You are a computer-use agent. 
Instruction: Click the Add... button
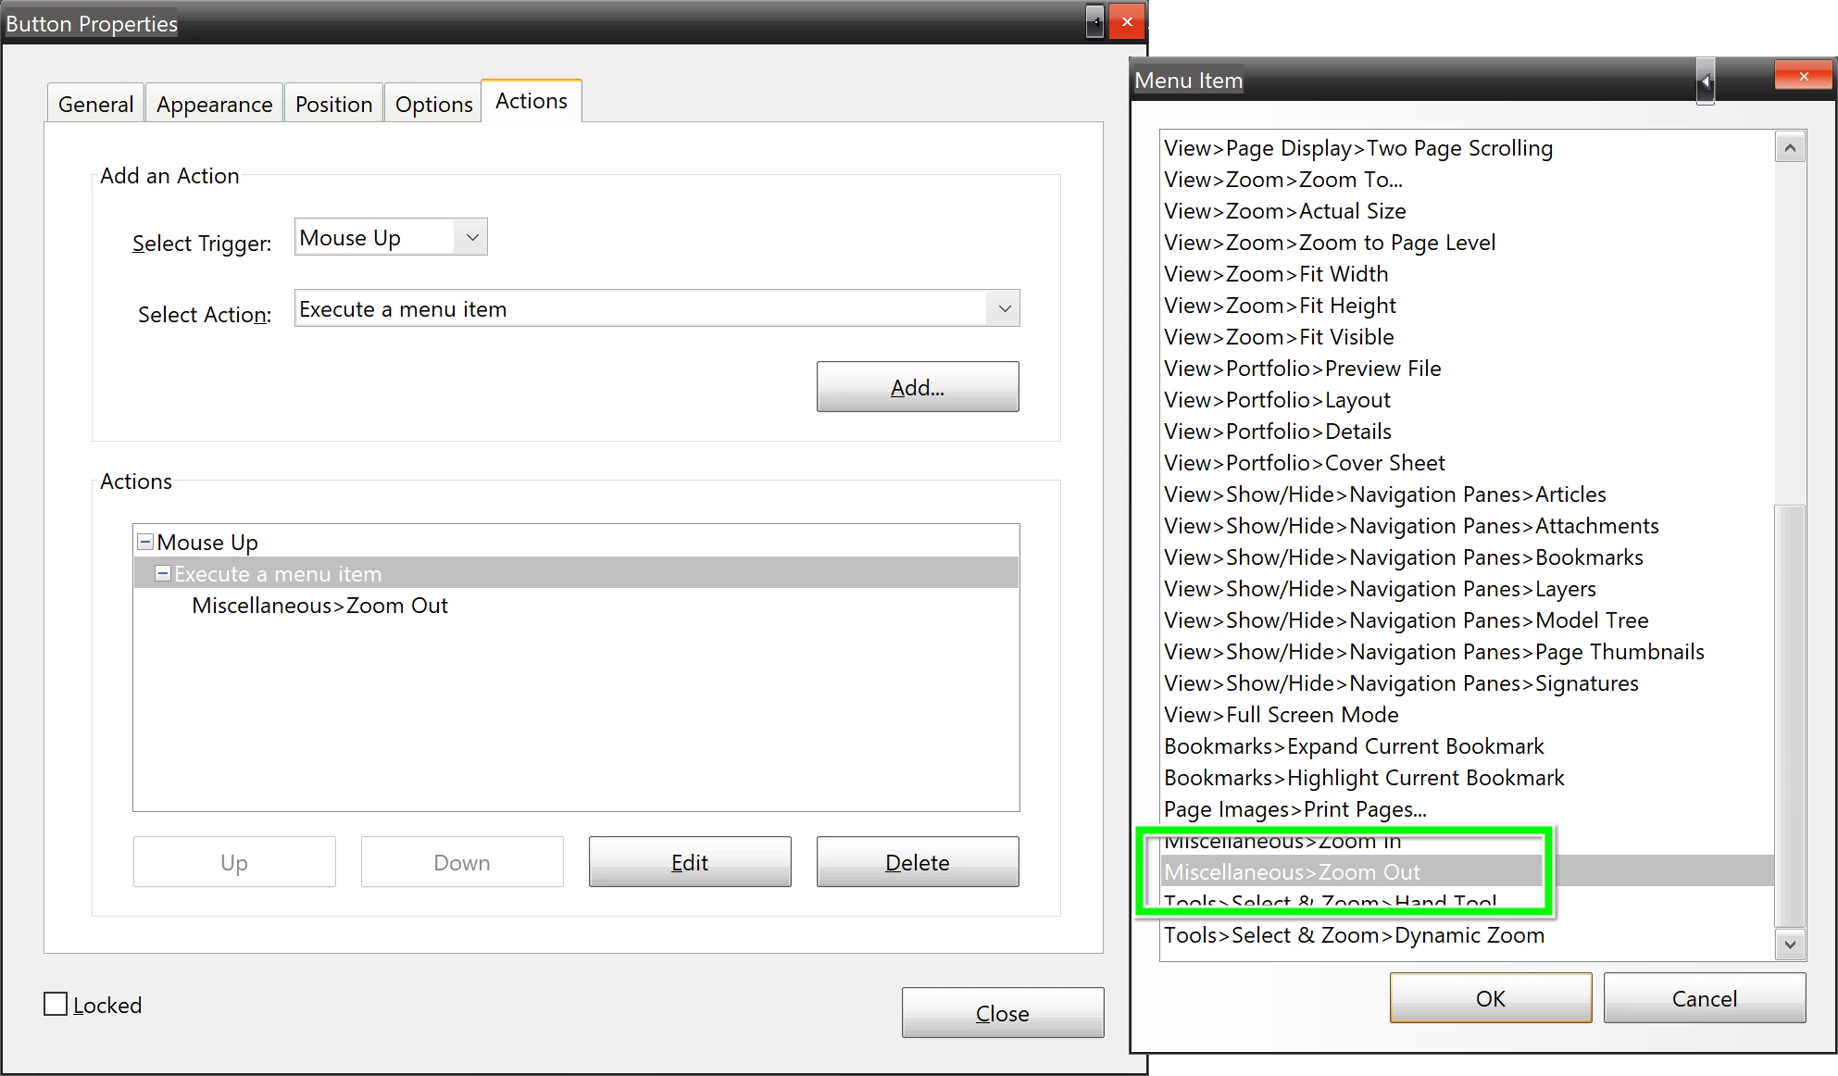tap(917, 387)
